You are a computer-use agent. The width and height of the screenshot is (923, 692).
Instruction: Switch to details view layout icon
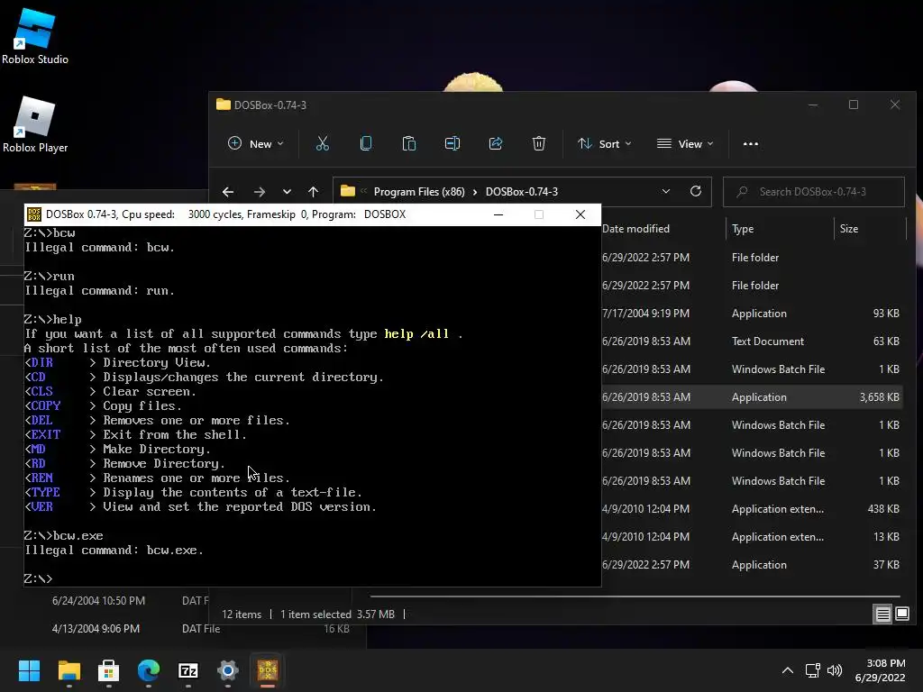[x=883, y=615]
